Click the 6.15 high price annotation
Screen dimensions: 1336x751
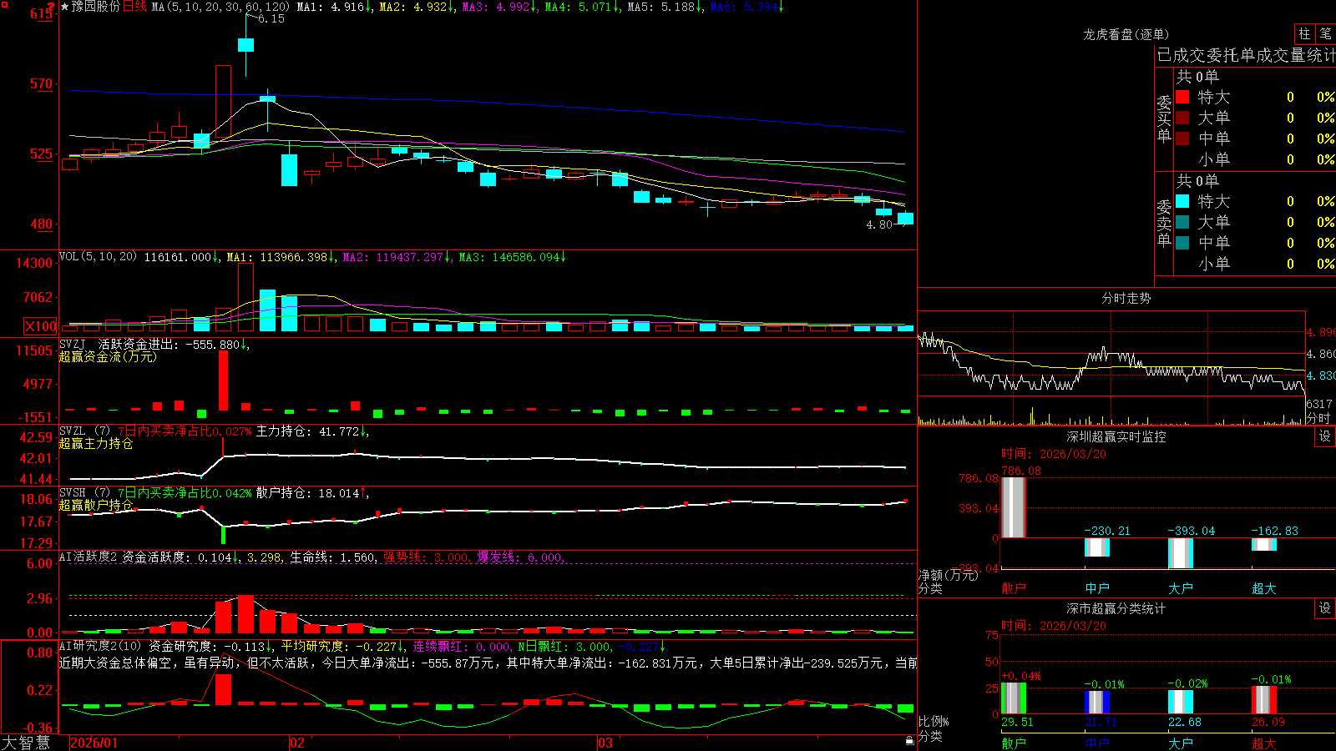[271, 18]
